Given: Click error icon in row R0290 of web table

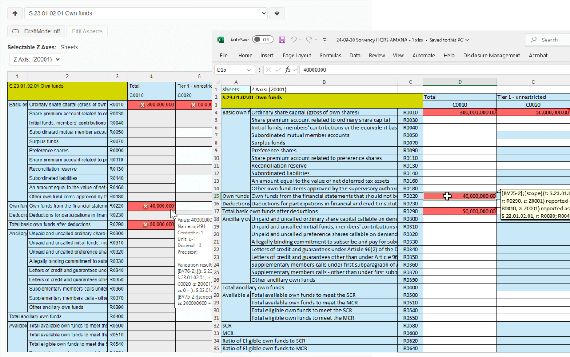Looking at the screenshot, I should pyautogui.click(x=145, y=225).
